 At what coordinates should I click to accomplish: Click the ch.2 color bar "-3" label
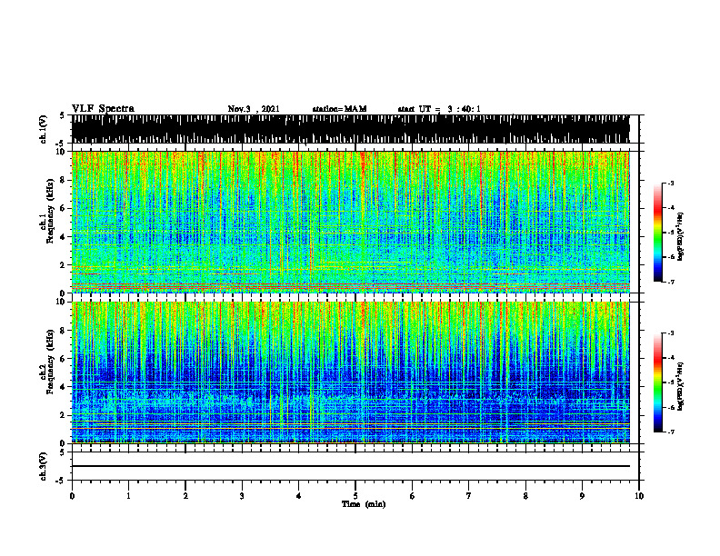tap(671, 333)
